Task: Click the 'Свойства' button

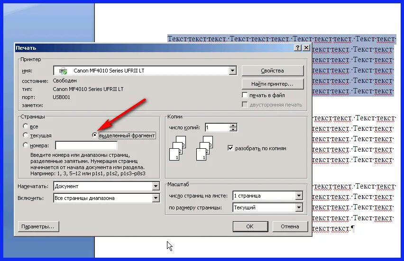Action: click(x=273, y=71)
